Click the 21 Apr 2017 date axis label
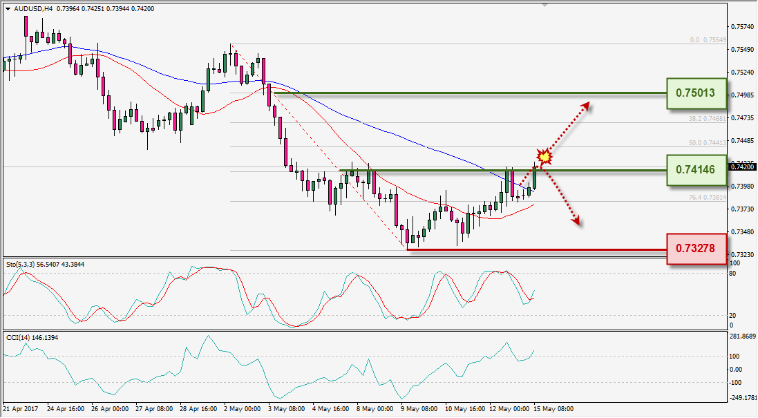This screenshot has width=758, height=418. [x=19, y=409]
